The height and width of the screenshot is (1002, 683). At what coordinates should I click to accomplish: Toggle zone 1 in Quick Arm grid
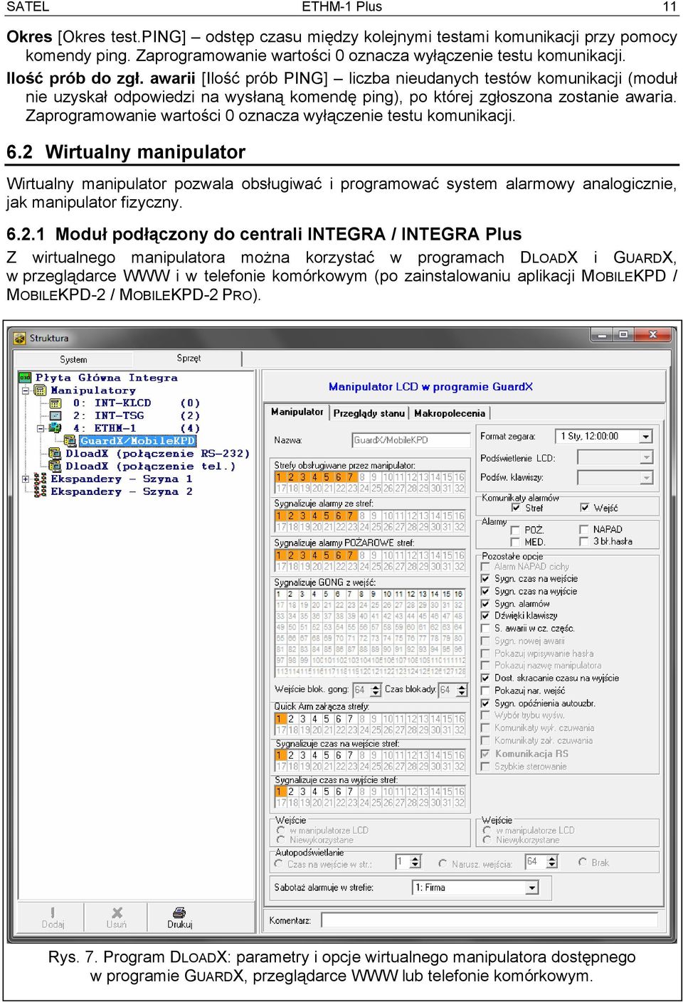click(x=280, y=719)
